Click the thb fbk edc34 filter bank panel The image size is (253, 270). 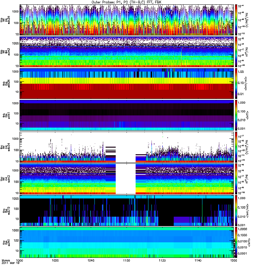(x=126, y=83)
